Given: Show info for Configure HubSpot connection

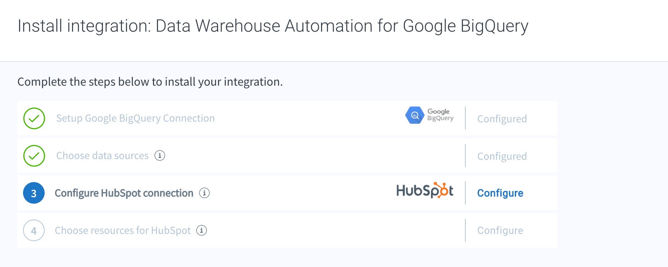Looking at the screenshot, I should click(x=204, y=193).
